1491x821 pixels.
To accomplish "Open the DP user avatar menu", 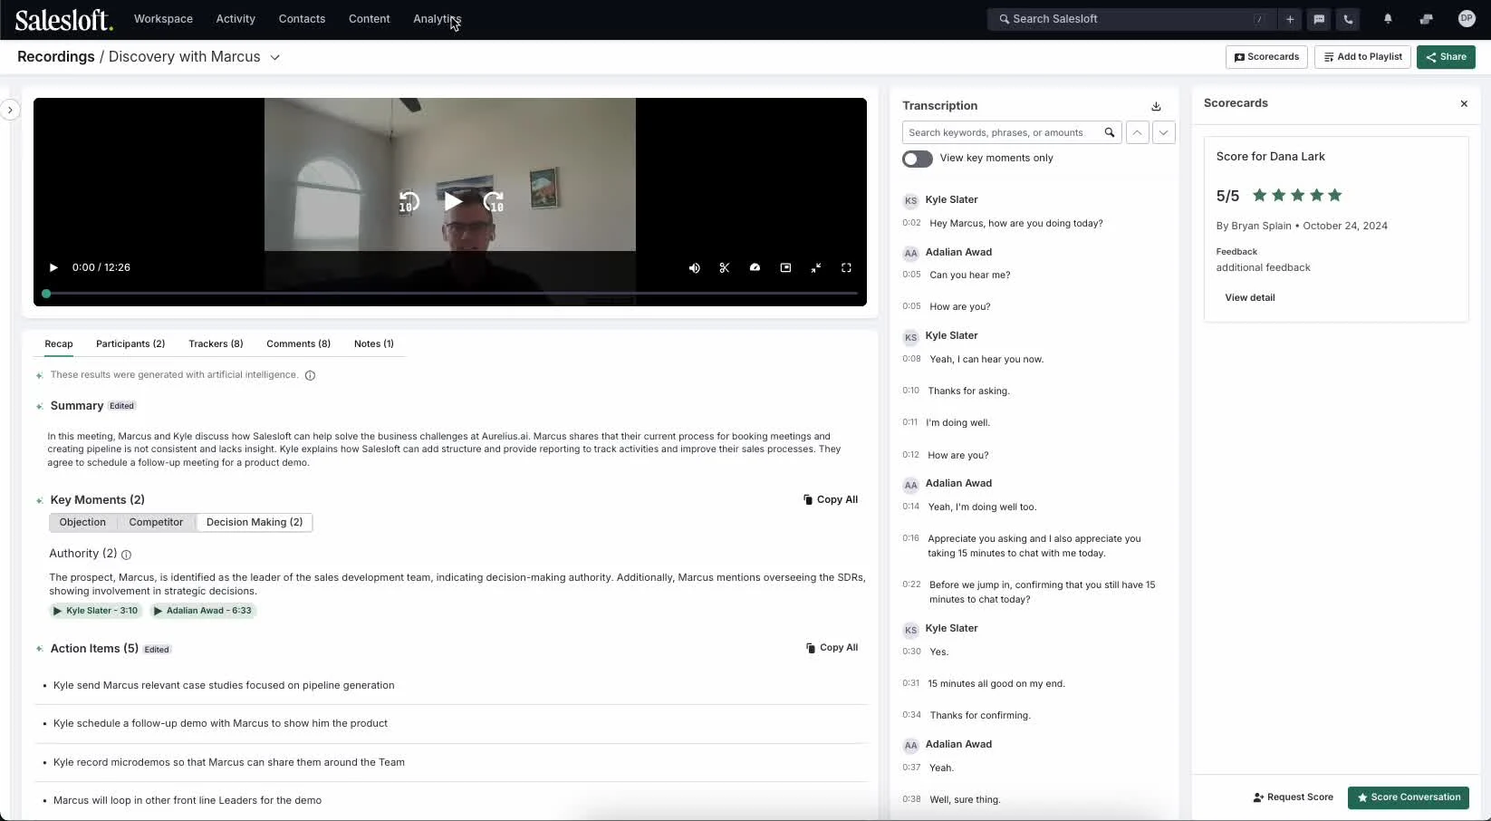I will 1467,19.
